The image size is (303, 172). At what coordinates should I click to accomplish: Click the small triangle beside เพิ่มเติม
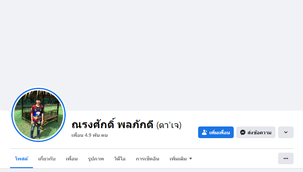191,158
